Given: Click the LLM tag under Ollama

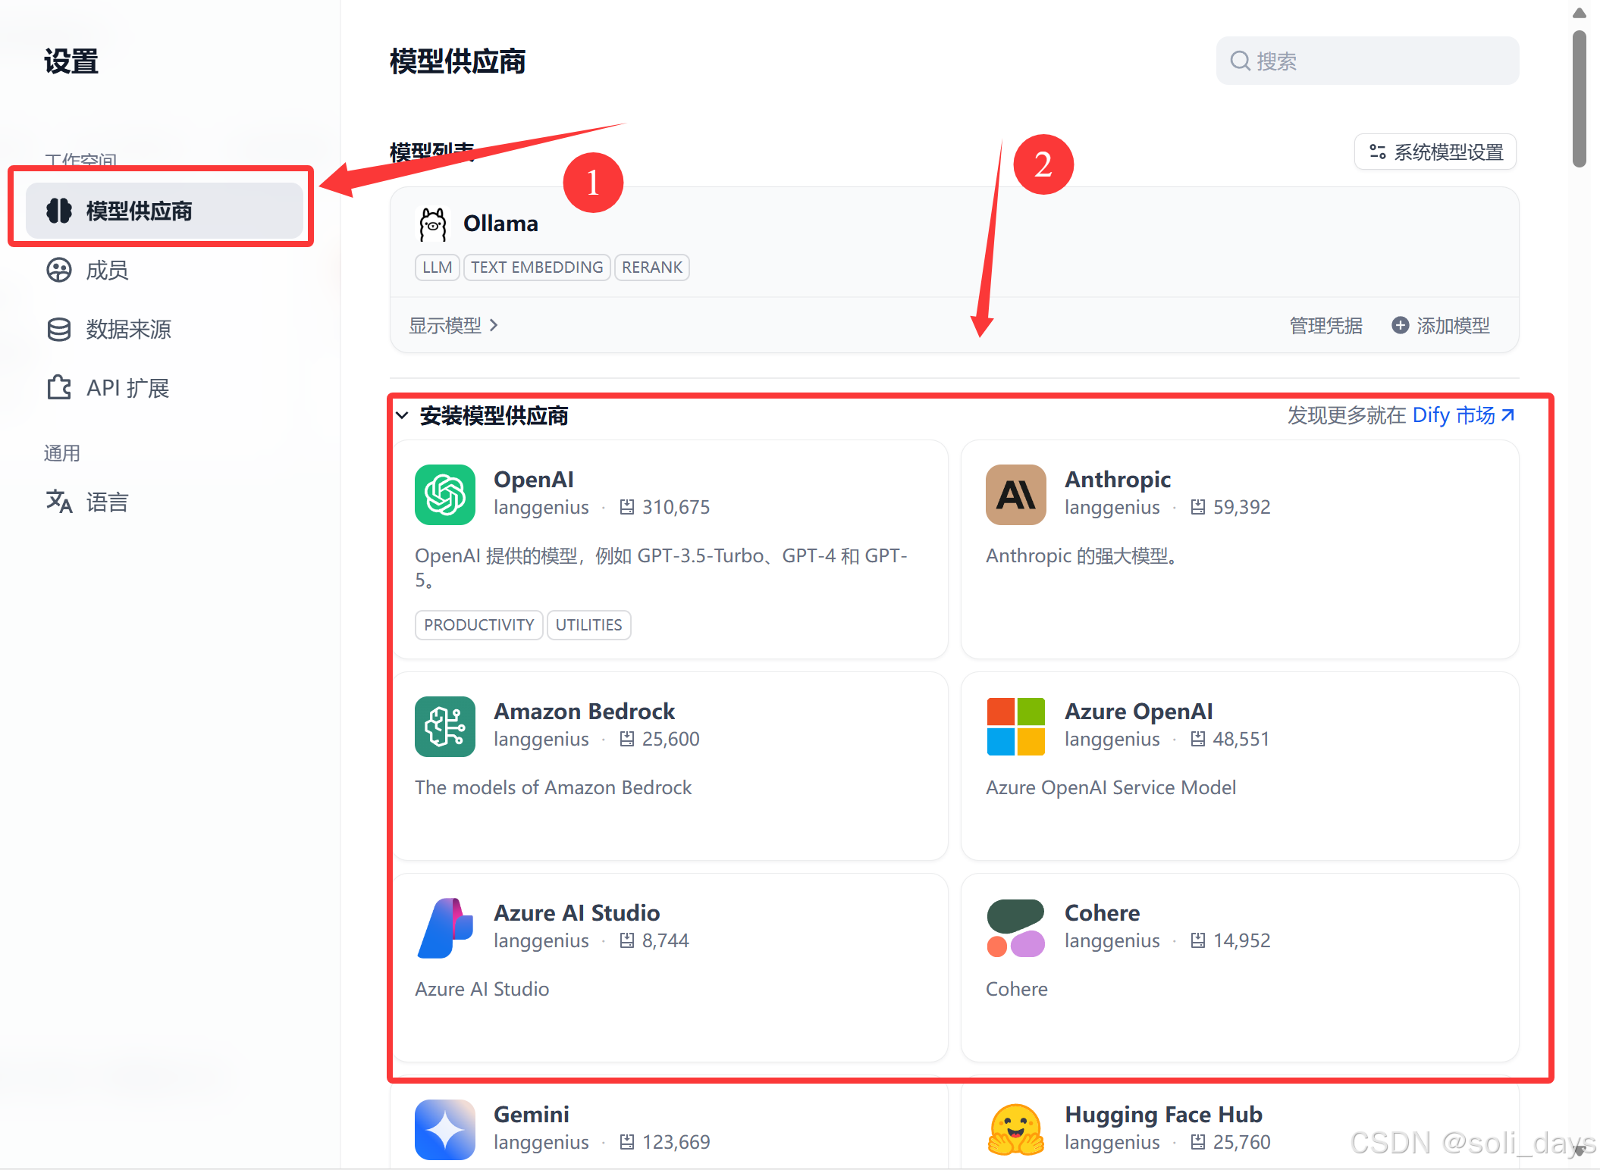Looking at the screenshot, I should point(437,267).
